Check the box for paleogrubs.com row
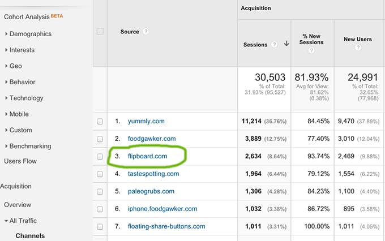 pos(100,191)
